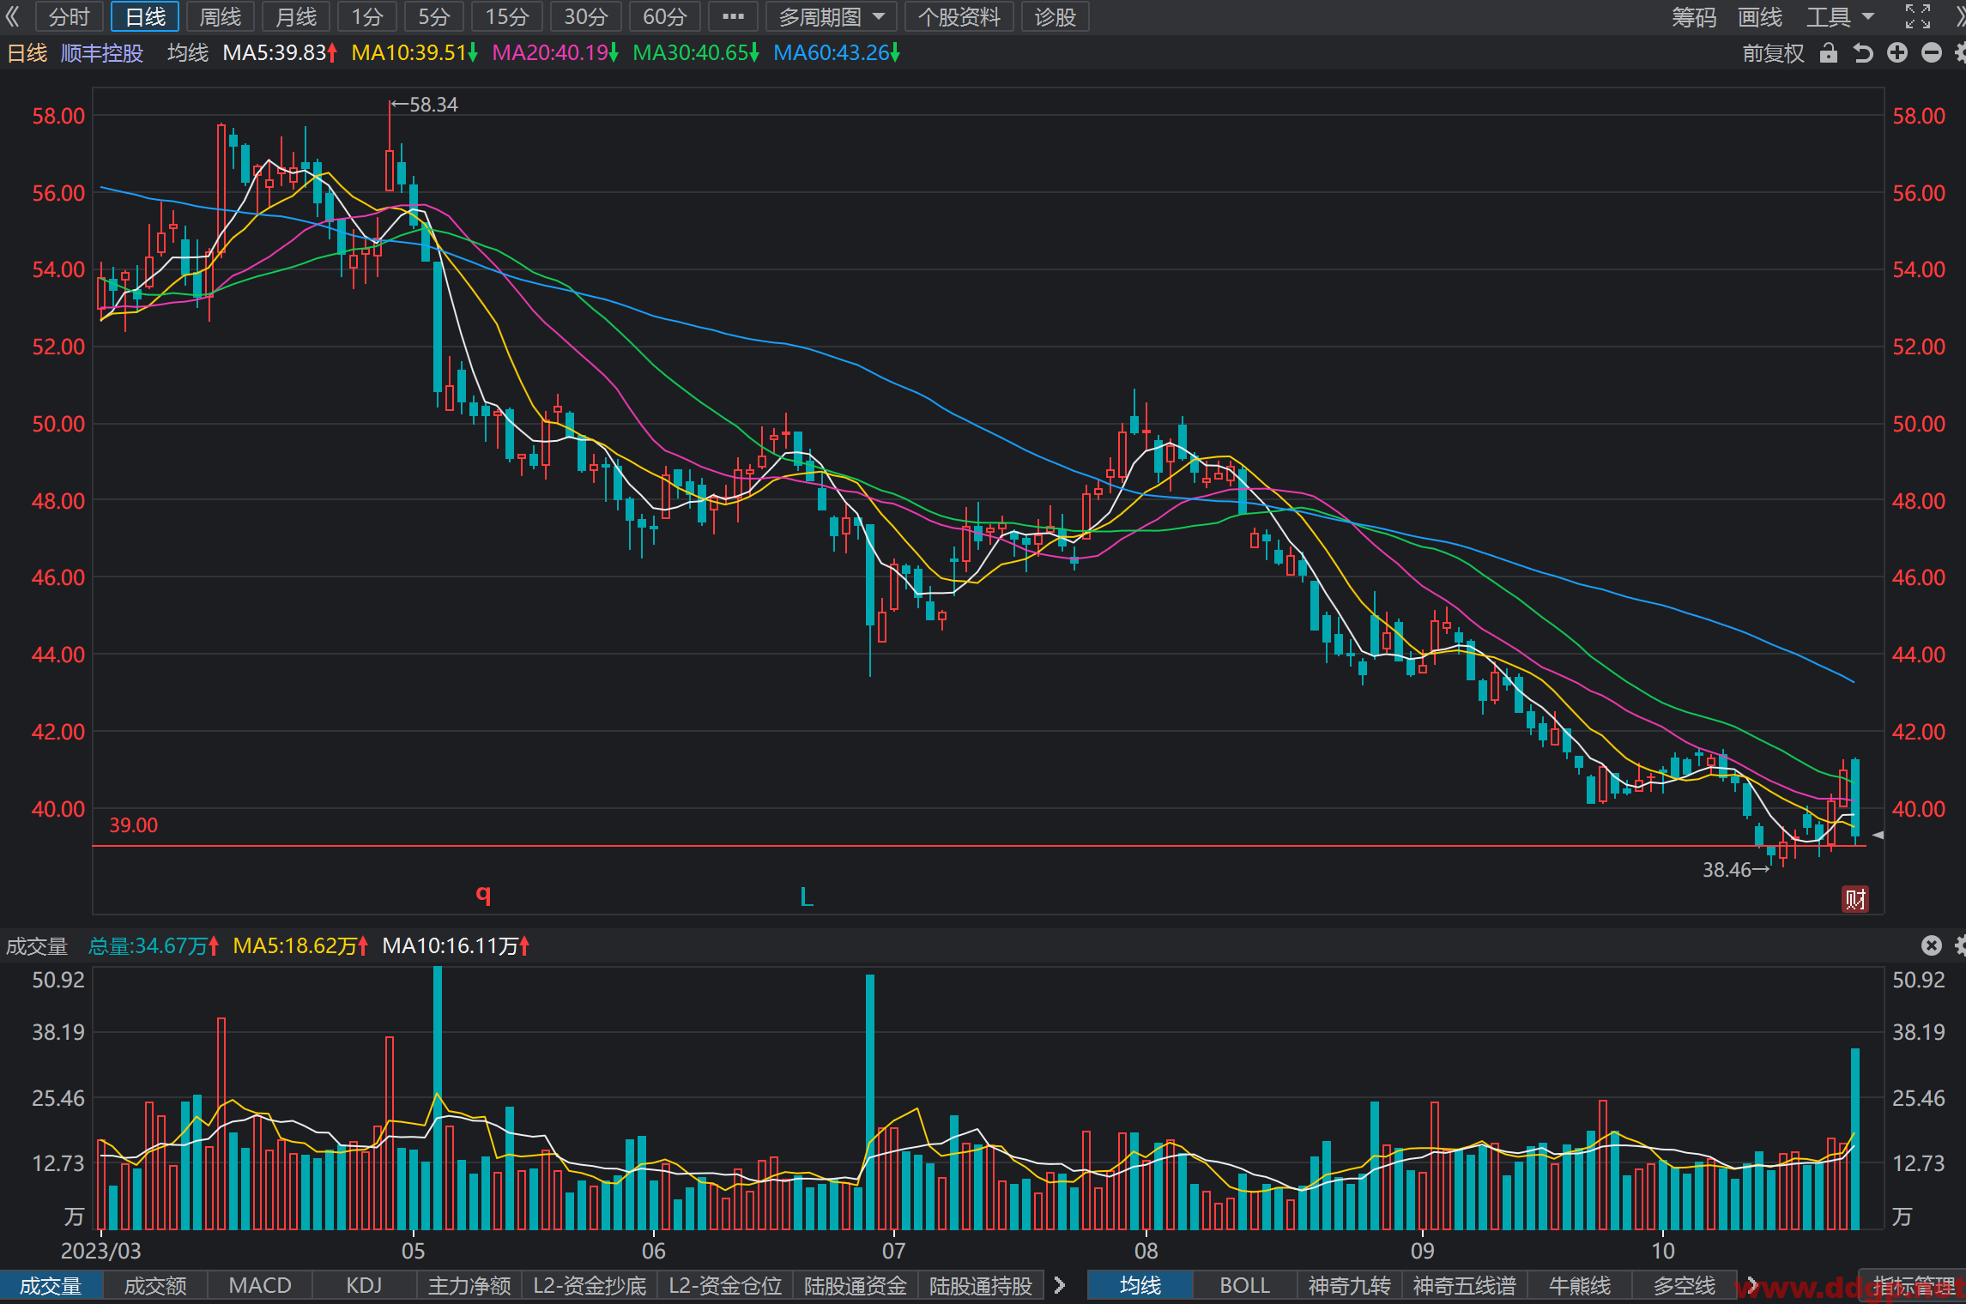1966x1304 pixels.
Task: Click the double left arrow back icon
Action: [x=12, y=16]
